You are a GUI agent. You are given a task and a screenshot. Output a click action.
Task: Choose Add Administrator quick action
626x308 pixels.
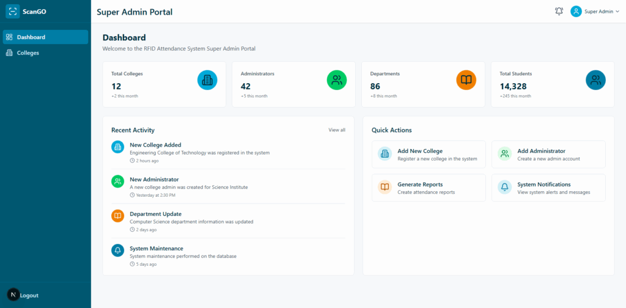pos(548,155)
